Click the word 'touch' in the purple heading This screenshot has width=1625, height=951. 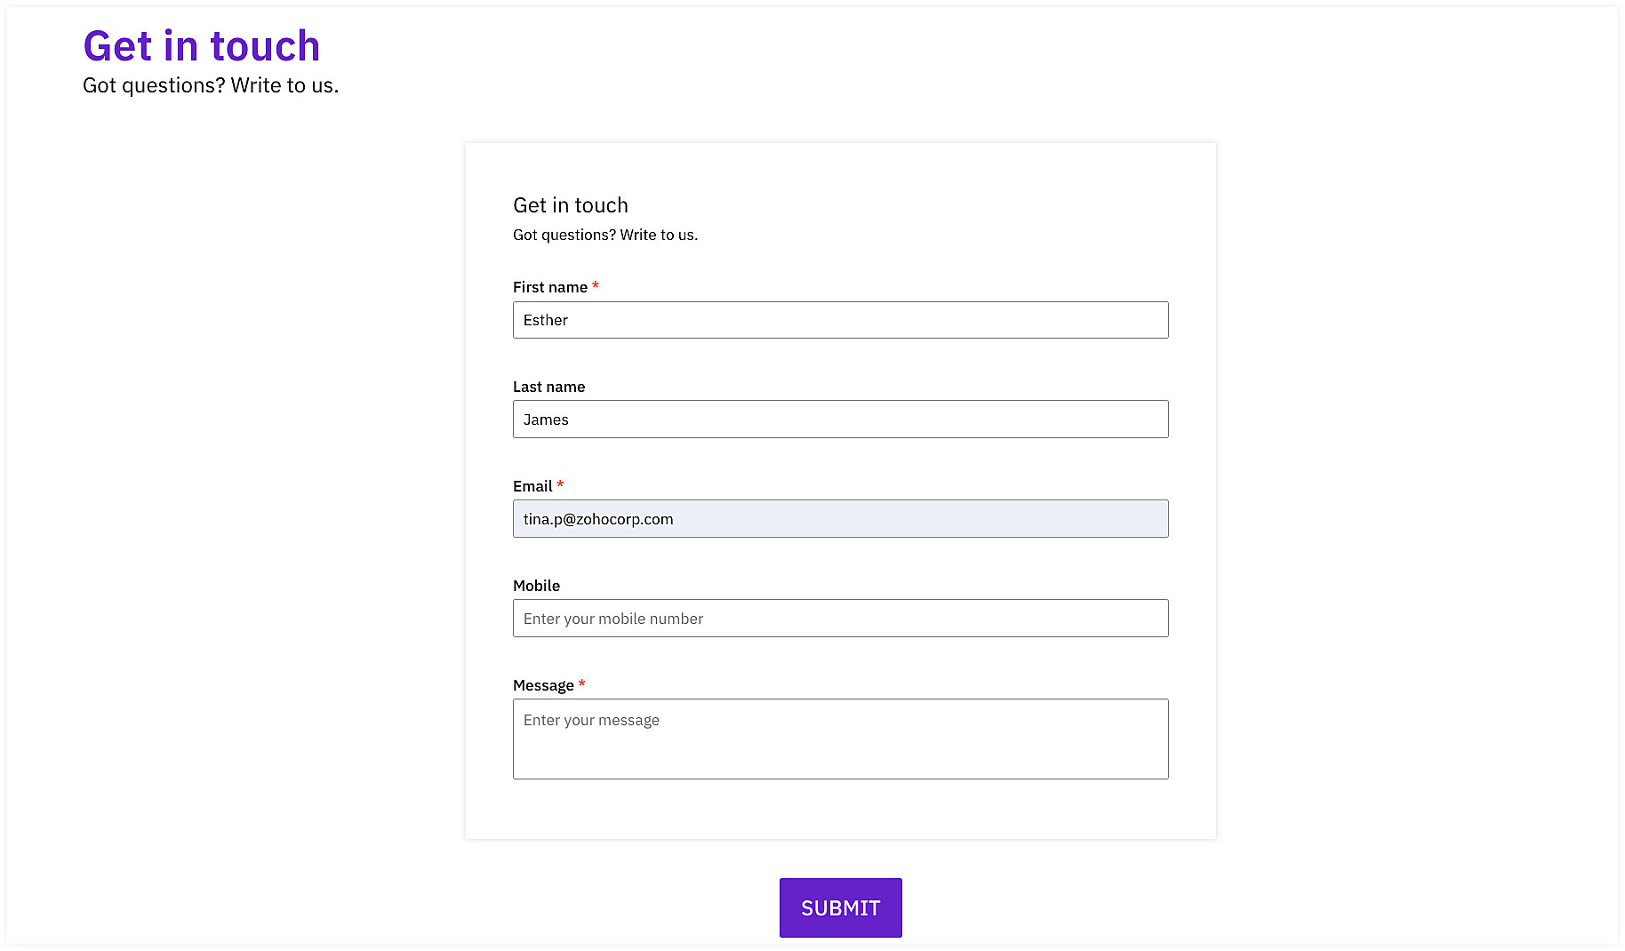click(x=265, y=46)
